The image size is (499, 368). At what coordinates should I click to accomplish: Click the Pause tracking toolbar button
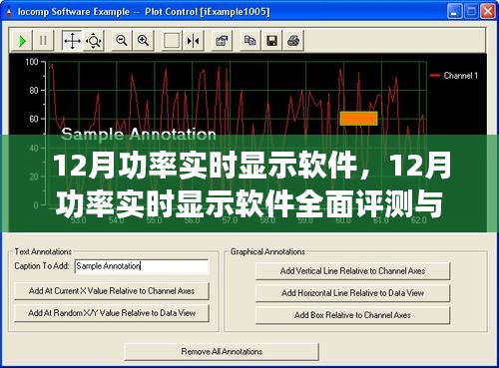43,41
